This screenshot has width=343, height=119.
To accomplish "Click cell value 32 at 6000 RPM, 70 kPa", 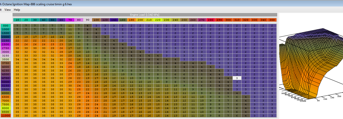I will pos(70,93).
